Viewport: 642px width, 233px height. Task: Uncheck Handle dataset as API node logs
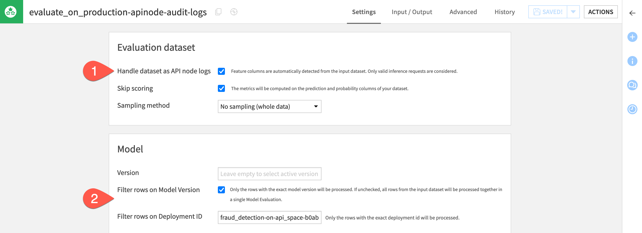[x=221, y=72]
